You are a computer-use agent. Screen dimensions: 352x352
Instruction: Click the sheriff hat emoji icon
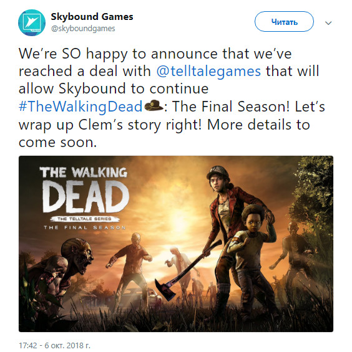pyautogui.click(x=154, y=105)
